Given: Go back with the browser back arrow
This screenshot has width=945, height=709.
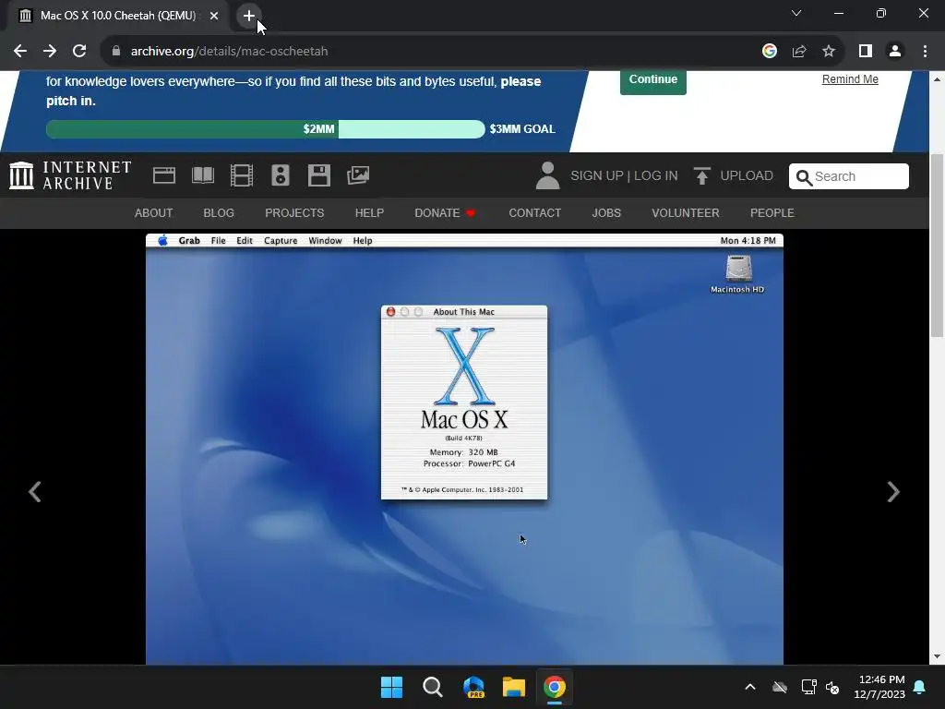Looking at the screenshot, I should coord(20,52).
